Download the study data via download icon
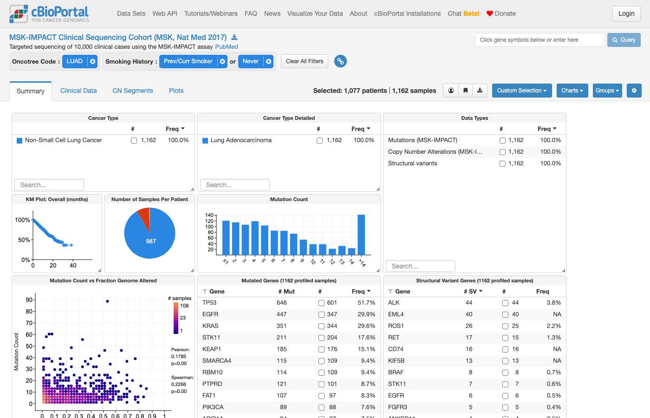Viewport: 650px width, 418px height. pos(234,38)
